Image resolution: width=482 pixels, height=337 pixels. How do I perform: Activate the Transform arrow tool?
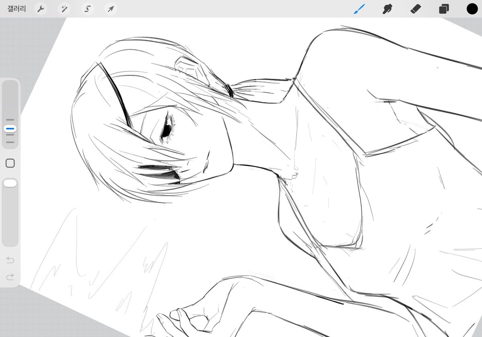point(111,9)
